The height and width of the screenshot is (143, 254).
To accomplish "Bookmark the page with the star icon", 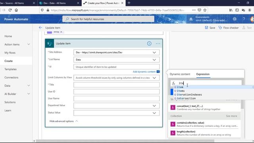I will [205, 10].
